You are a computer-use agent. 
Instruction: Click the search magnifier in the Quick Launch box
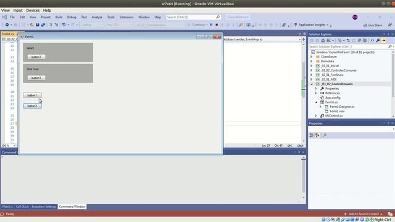pos(218,17)
